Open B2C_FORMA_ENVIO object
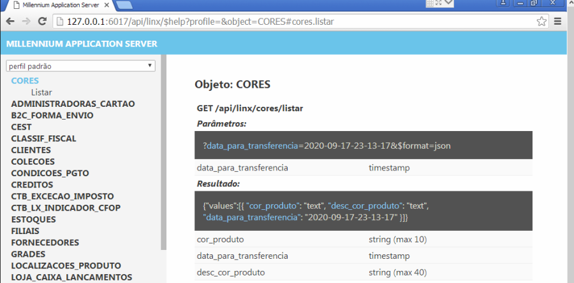The height and width of the screenshot is (283, 574). tap(52, 115)
